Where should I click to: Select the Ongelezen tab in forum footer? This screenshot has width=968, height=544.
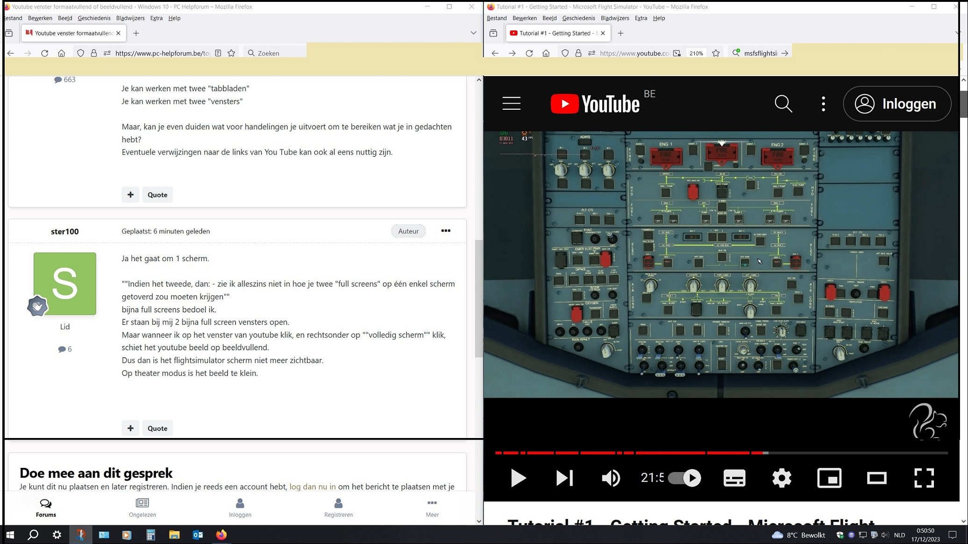142,508
